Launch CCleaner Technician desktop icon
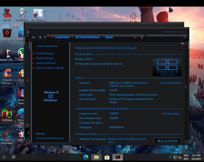 click(7, 76)
